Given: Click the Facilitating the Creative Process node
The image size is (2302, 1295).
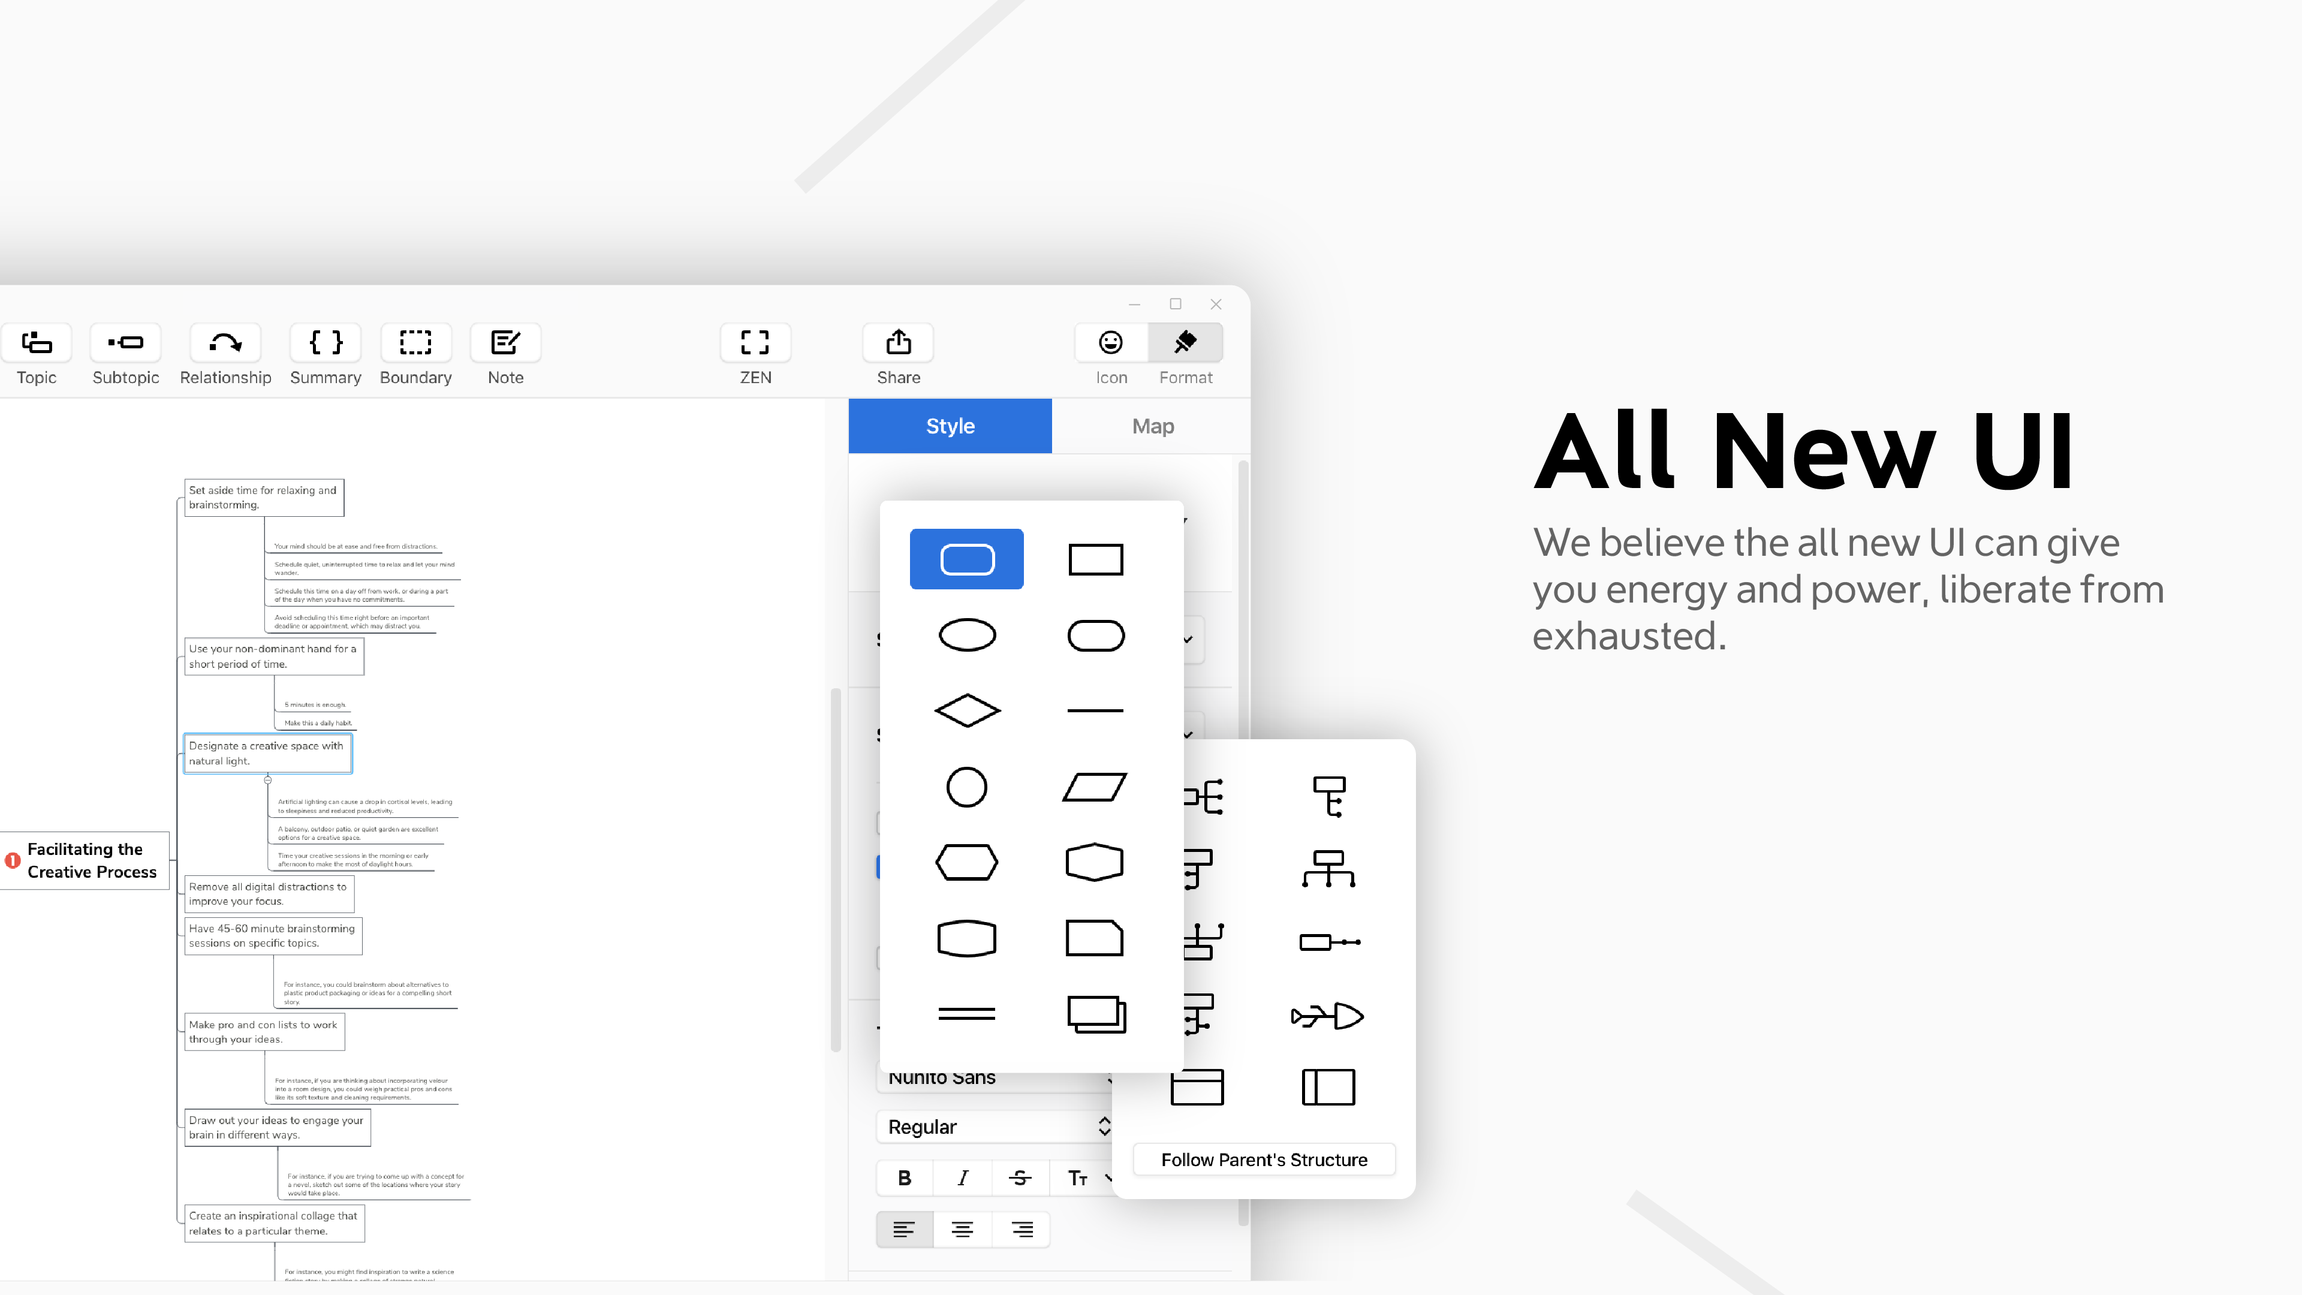Looking at the screenshot, I should coord(89,860).
